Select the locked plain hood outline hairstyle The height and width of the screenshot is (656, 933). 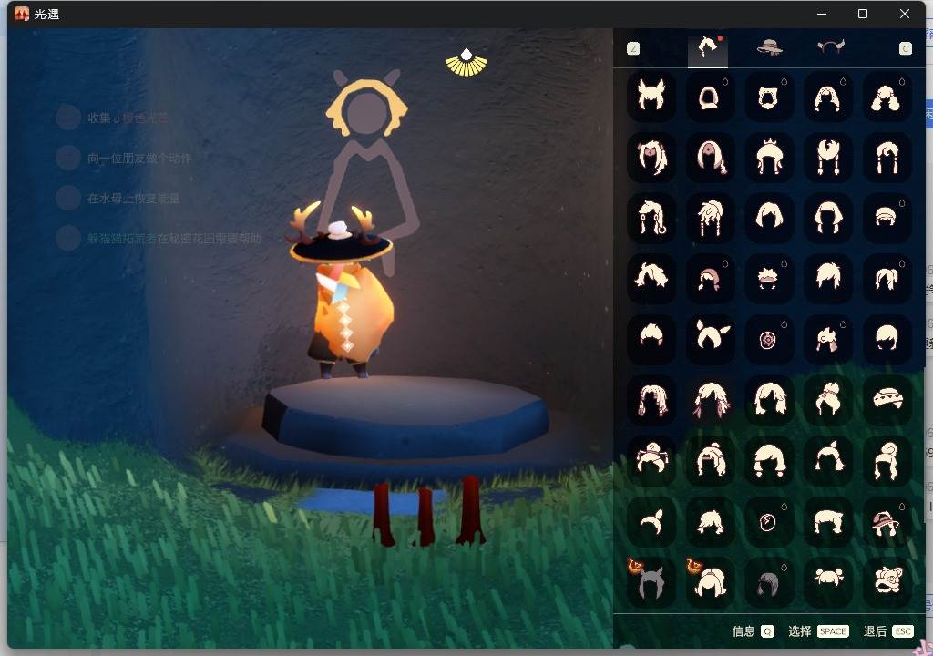[x=710, y=97]
